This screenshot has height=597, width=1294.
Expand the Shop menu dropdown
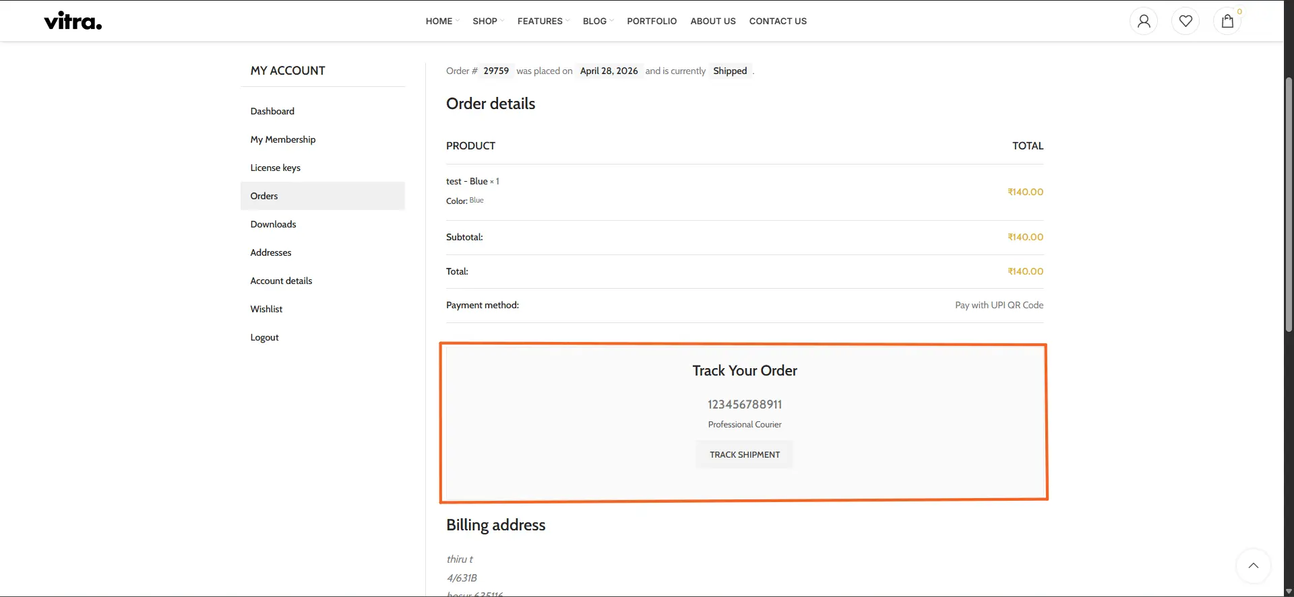[488, 21]
